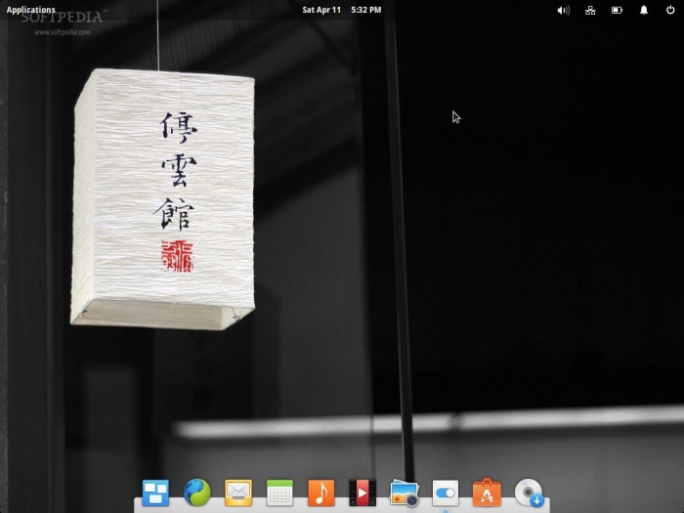
Task: Click the date Sat Apr 11 in panel
Action: coord(321,10)
